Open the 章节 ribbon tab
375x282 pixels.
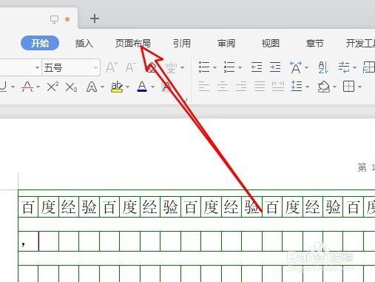(x=315, y=44)
